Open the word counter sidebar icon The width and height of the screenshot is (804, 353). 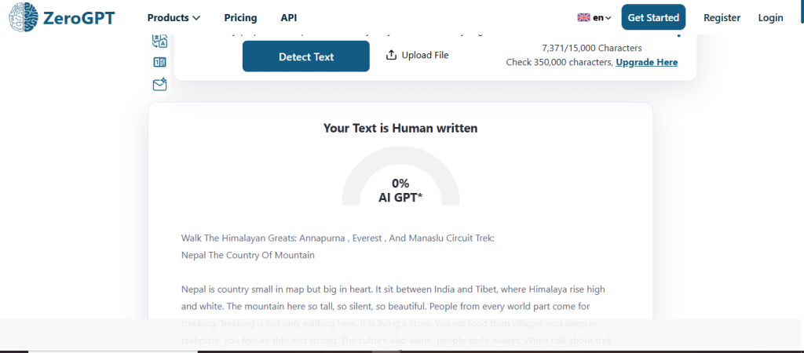point(160,63)
